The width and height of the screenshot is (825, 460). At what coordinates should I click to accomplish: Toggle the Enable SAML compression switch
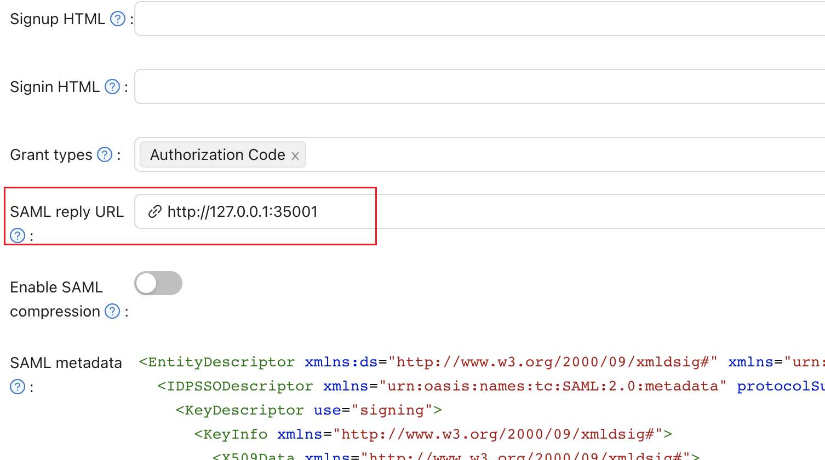(x=158, y=283)
